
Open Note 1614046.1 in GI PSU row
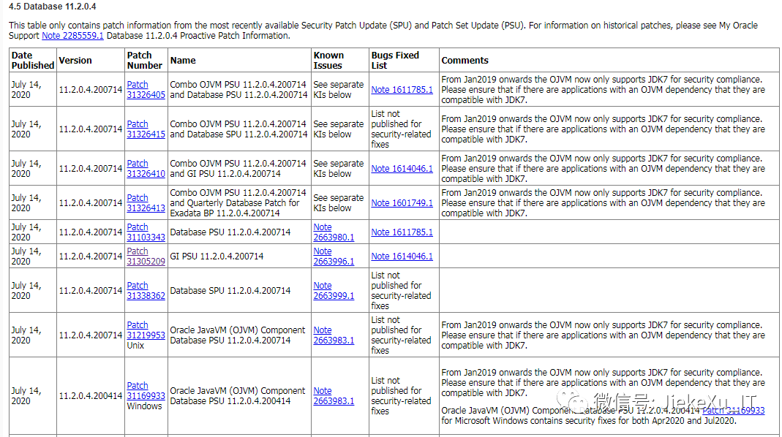[x=402, y=256]
